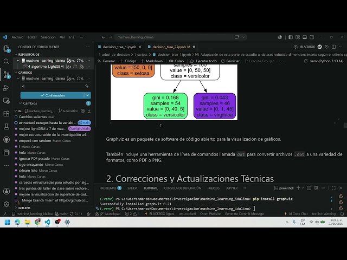Viewport: 347px width, 260px height.
Task: Open the Accounts menu icon
Action: click(x=7, y=191)
